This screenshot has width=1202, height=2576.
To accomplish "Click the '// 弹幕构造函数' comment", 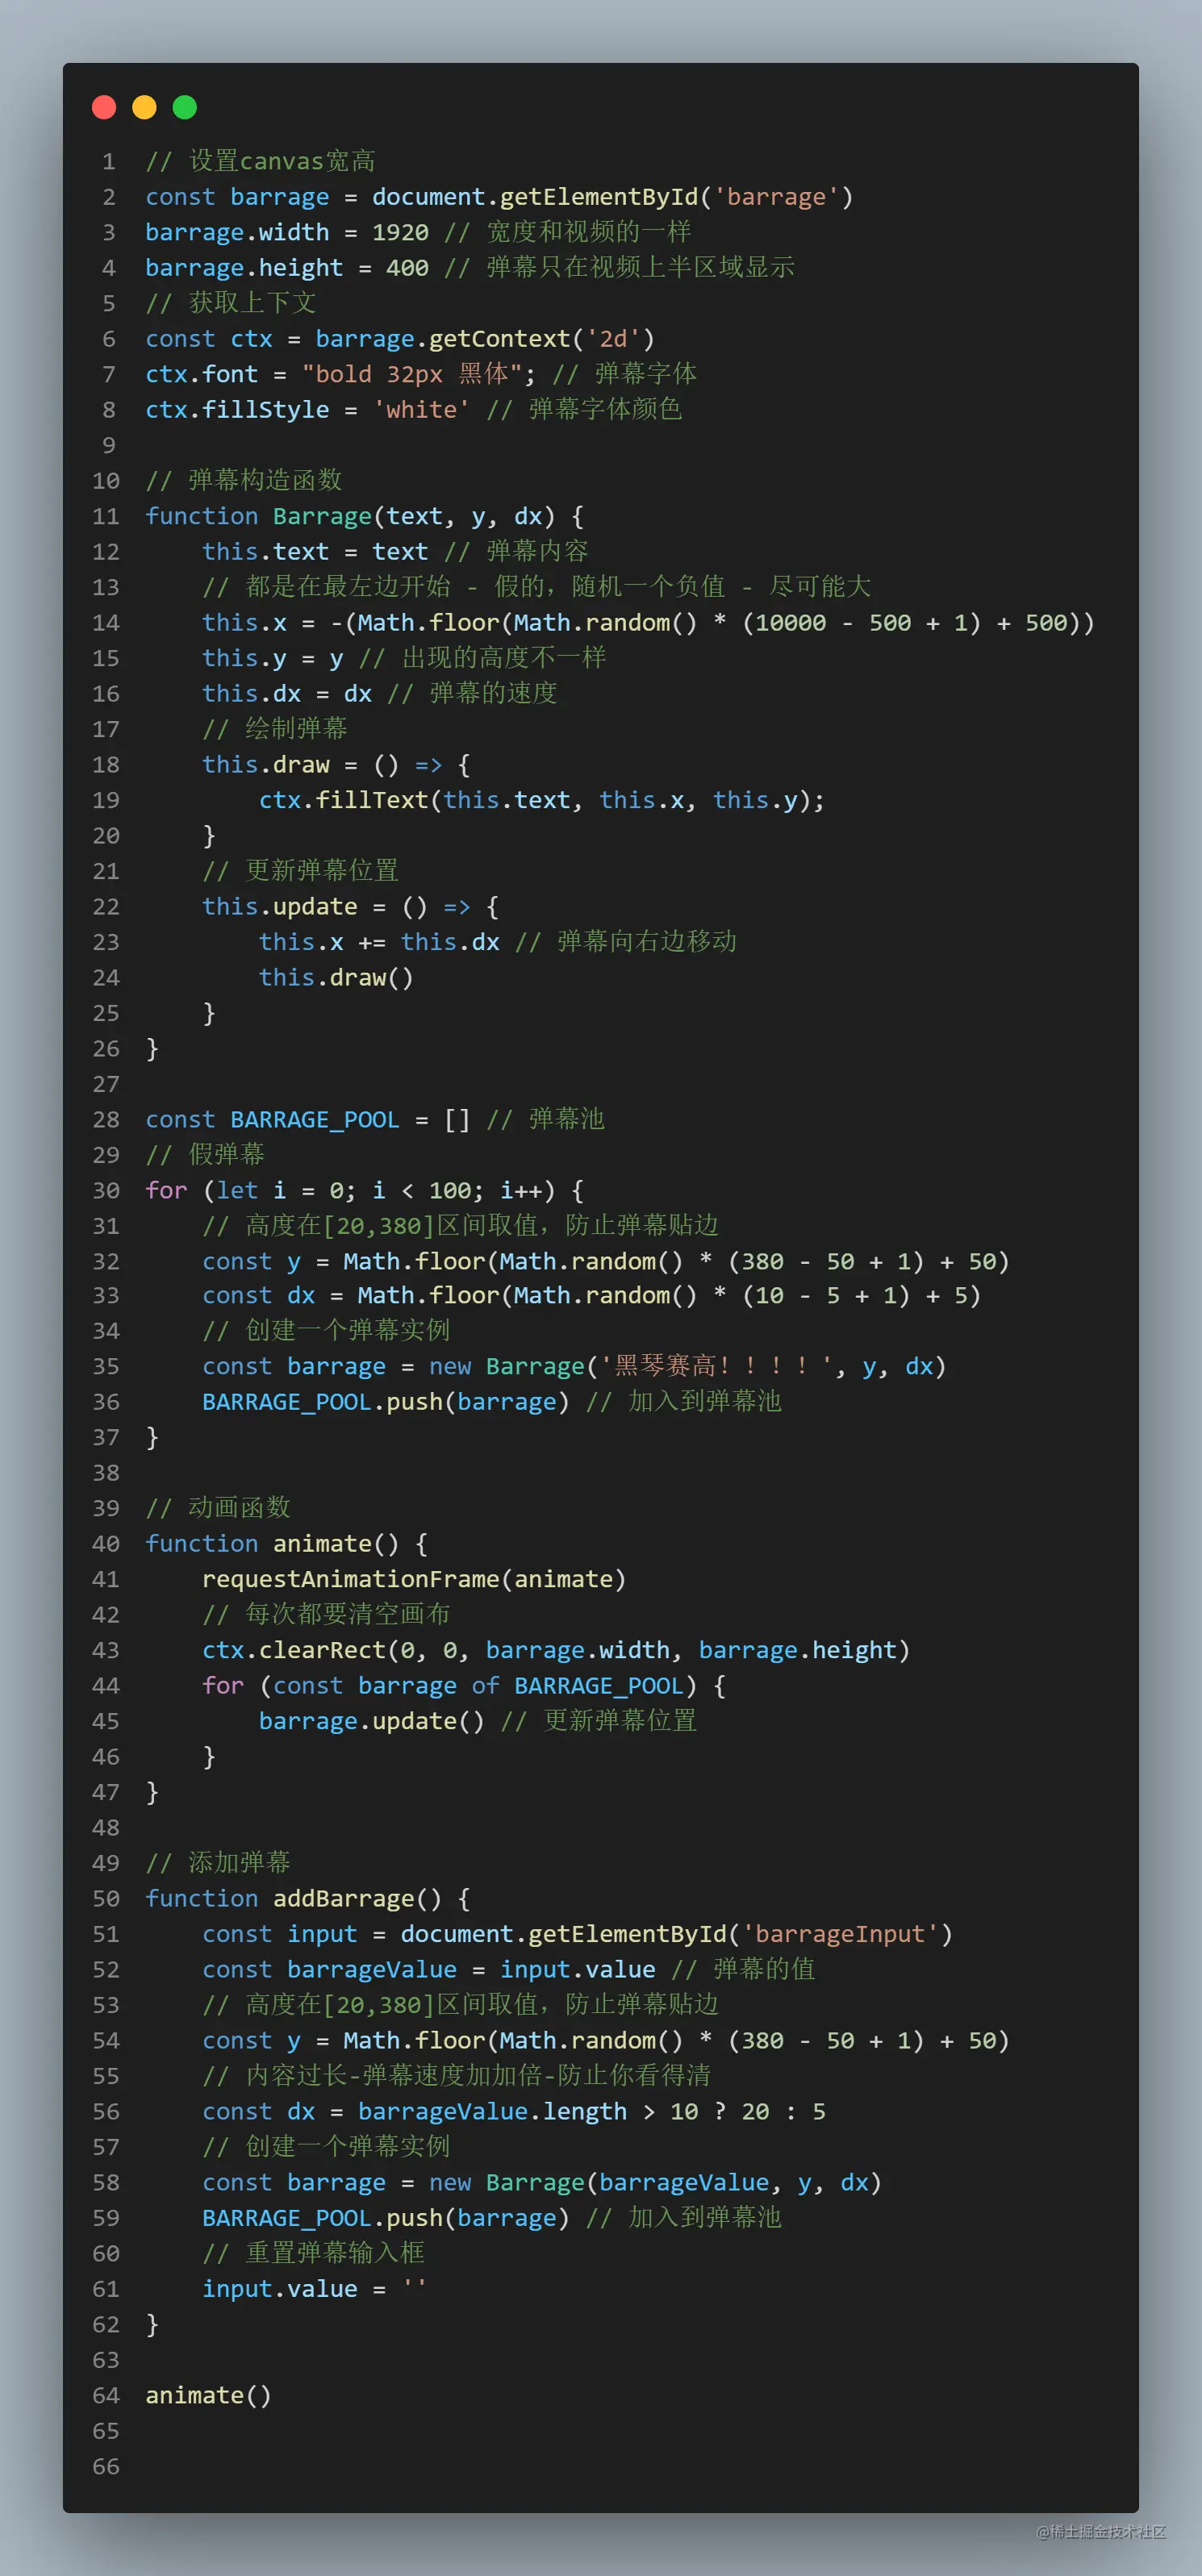I will [244, 481].
